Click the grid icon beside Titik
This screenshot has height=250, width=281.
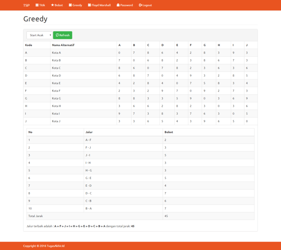(37, 5)
